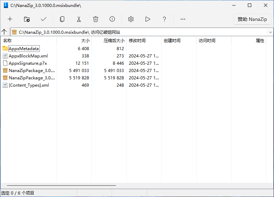Select the AppxMetadata folder
Image resolution: width=274 pixels, height=197 pixels.
click(x=24, y=48)
